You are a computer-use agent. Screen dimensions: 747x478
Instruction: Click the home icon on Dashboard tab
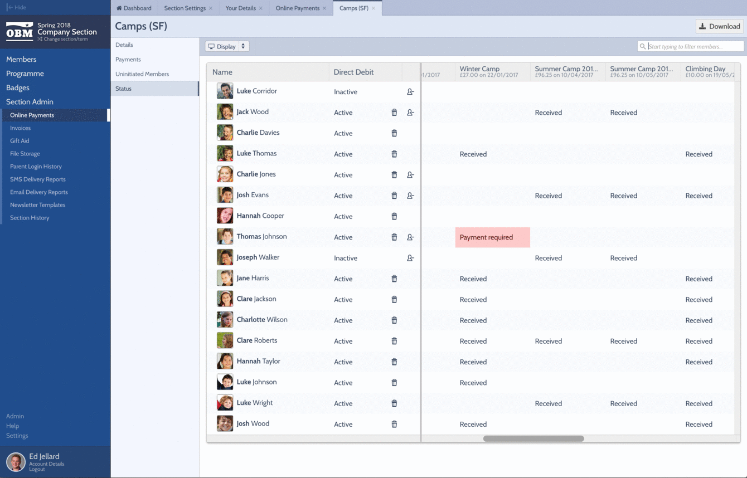[119, 8]
